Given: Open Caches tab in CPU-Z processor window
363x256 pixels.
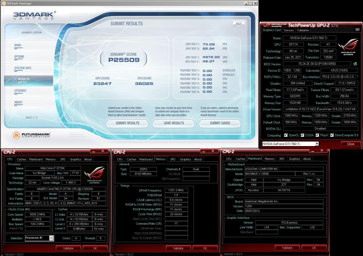Looking at the screenshot, I should click(x=21, y=159).
